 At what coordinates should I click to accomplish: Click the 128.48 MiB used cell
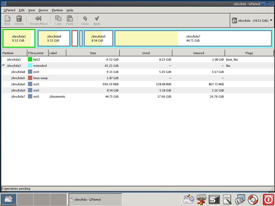(x=164, y=84)
